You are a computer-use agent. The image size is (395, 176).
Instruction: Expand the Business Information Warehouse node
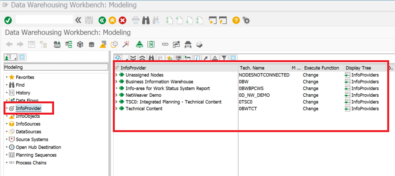pyautogui.click(x=116, y=82)
